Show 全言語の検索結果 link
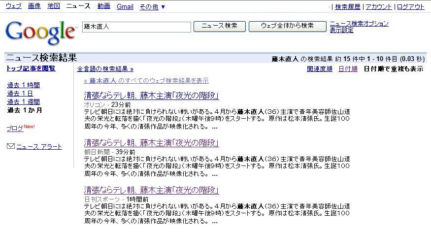 (105, 69)
